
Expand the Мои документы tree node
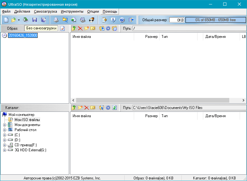coord(4,125)
